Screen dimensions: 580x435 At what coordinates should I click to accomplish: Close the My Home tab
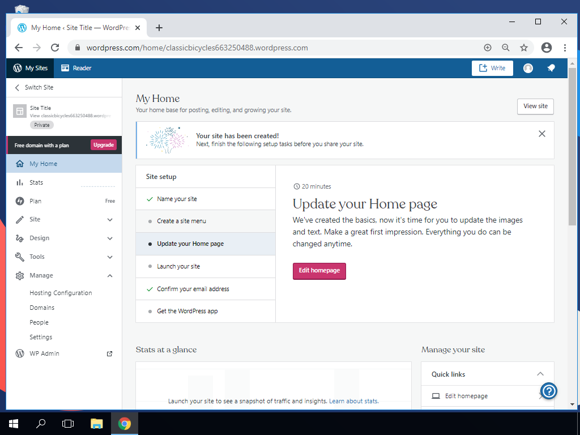point(138,28)
